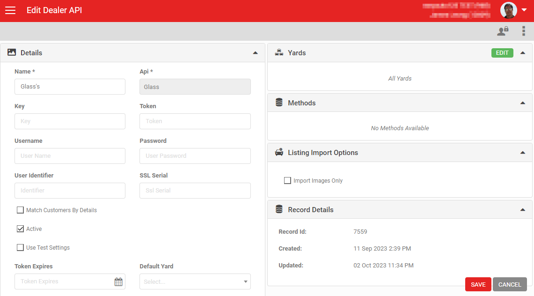Screen dimensions: 534x296
Task: Open the Default Yard dropdown
Action: click(x=195, y=282)
